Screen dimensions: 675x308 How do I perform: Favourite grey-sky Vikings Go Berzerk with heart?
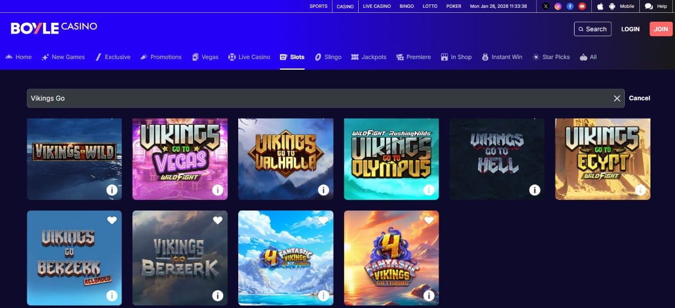click(218, 221)
